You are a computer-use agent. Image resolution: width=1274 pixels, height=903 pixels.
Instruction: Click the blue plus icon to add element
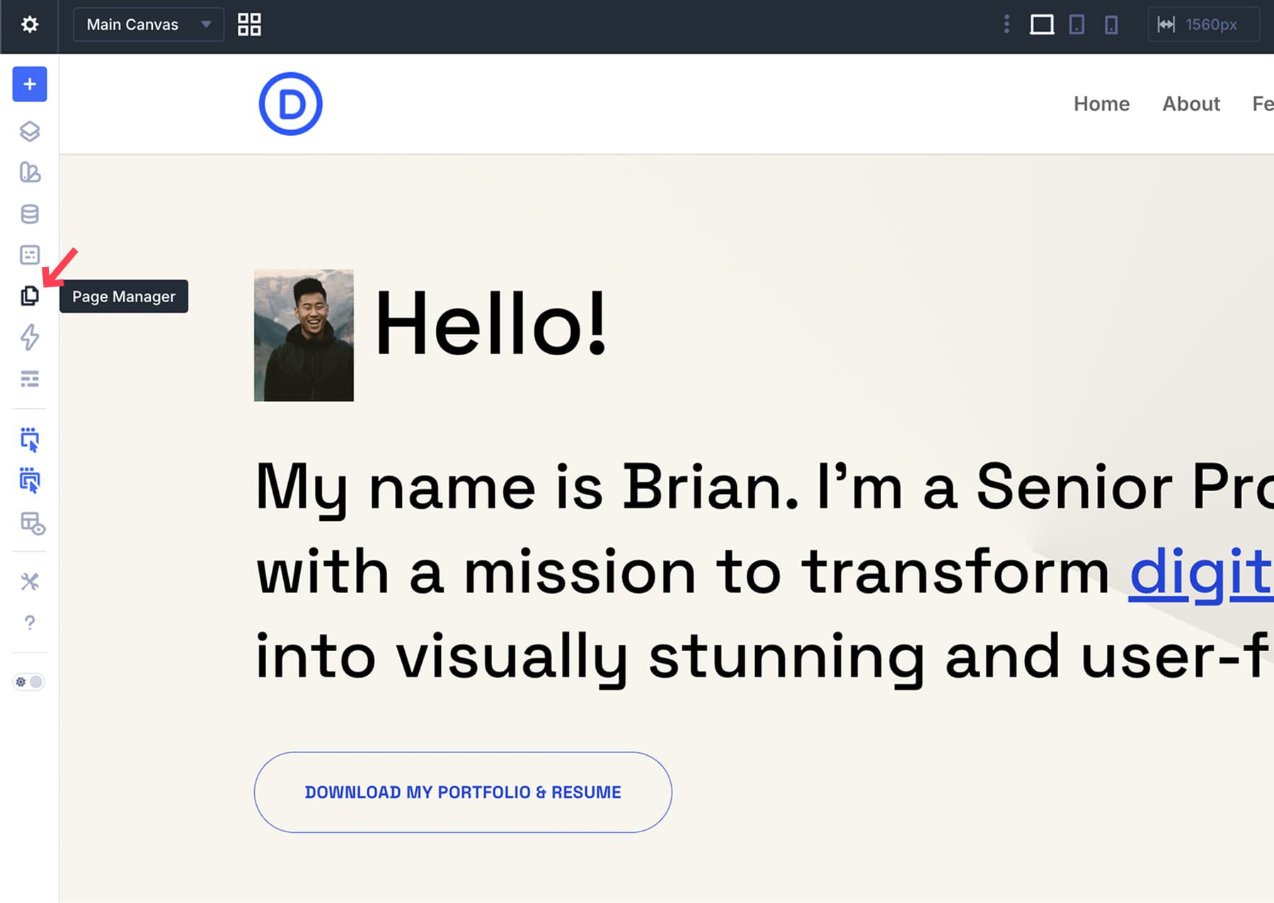[29, 84]
